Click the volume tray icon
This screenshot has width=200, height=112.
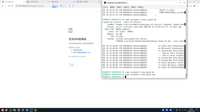point(182,110)
